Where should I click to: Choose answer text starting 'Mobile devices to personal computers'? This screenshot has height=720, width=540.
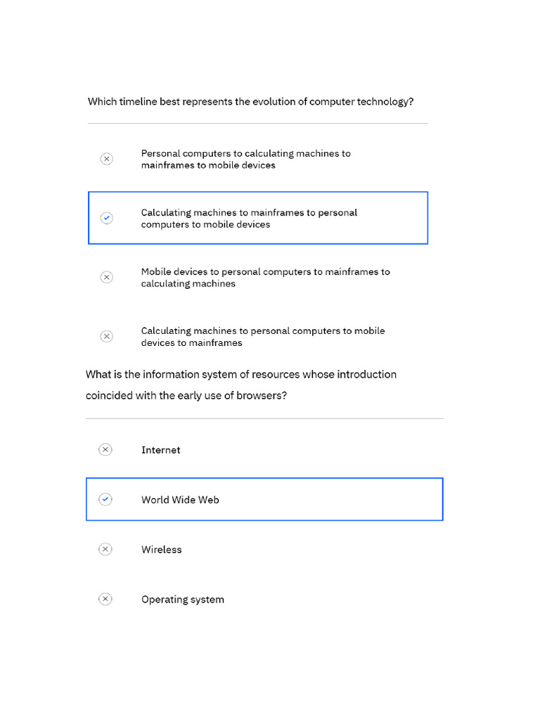[265, 277]
